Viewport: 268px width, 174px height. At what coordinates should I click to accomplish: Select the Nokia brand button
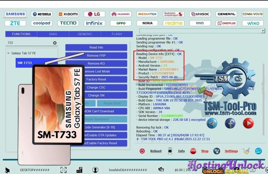coord(147,23)
